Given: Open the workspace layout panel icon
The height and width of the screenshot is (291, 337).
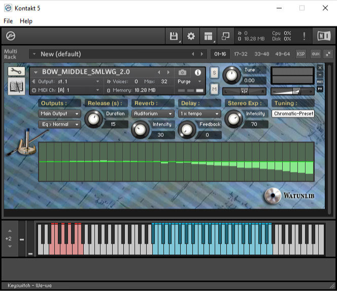Looking at the screenshot, I should click(208, 36).
